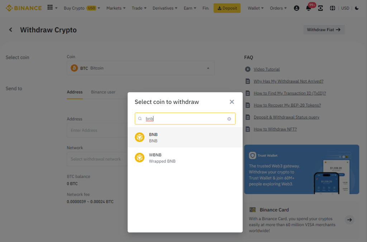The width and height of the screenshot is (367, 242).
Task: Click the Select withdrawal network field
Action: (97, 159)
